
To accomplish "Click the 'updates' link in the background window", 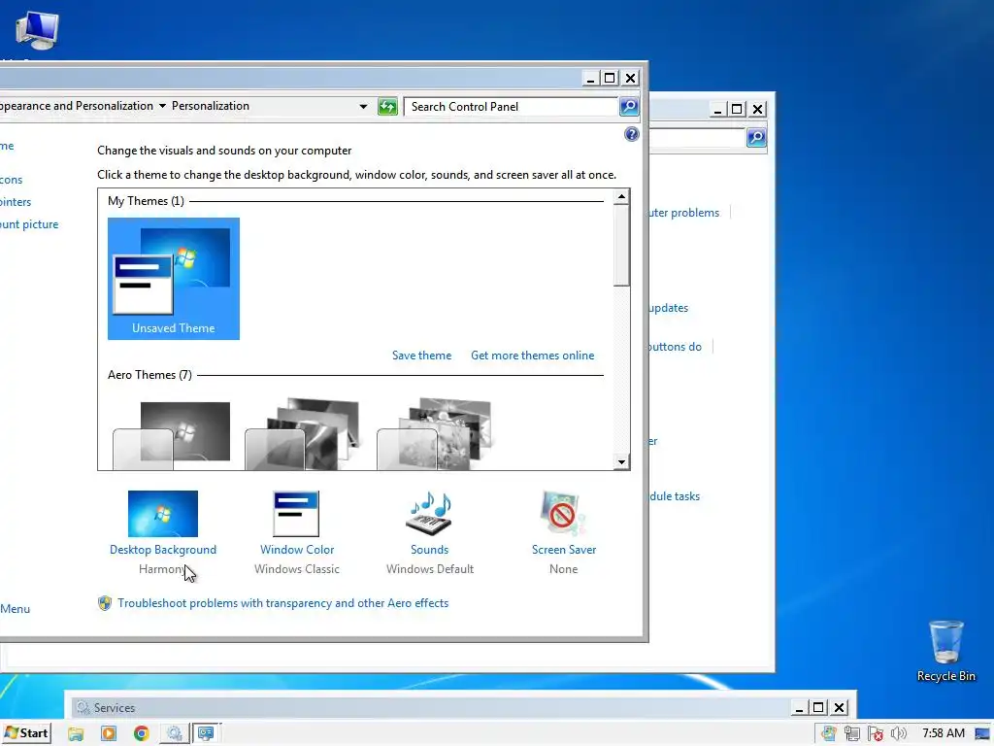I will 668,308.
